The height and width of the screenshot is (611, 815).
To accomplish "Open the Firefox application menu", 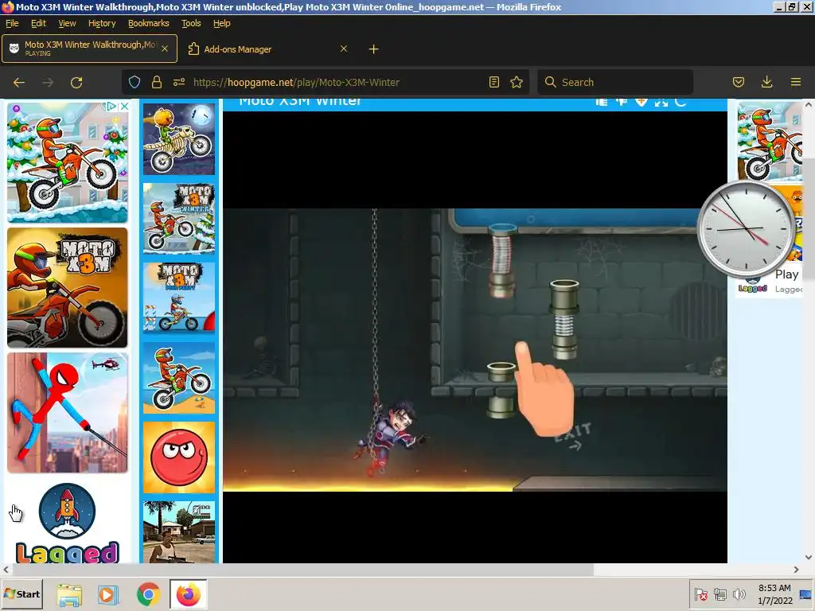I will coord(796,82).
